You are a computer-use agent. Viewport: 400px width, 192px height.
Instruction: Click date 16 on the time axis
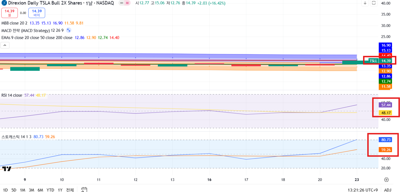(x=209, y=180)
